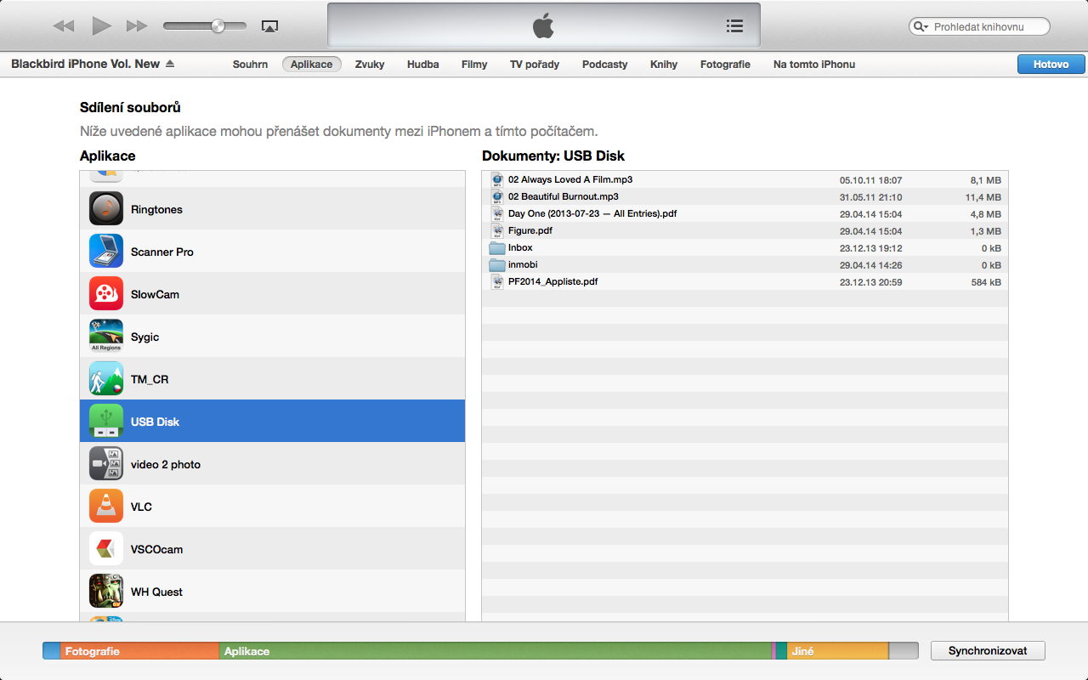Open the Up Next list icon
Viewport: 1088px width, 680px height.
[x=734, y=26]
